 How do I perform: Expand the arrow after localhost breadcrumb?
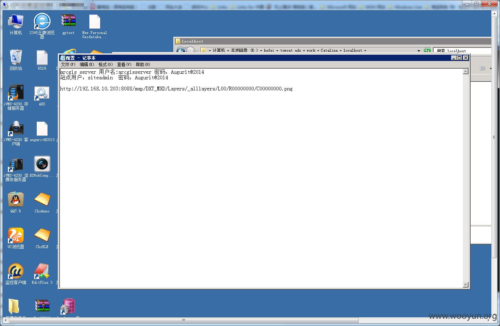click(x=365, y=51)
